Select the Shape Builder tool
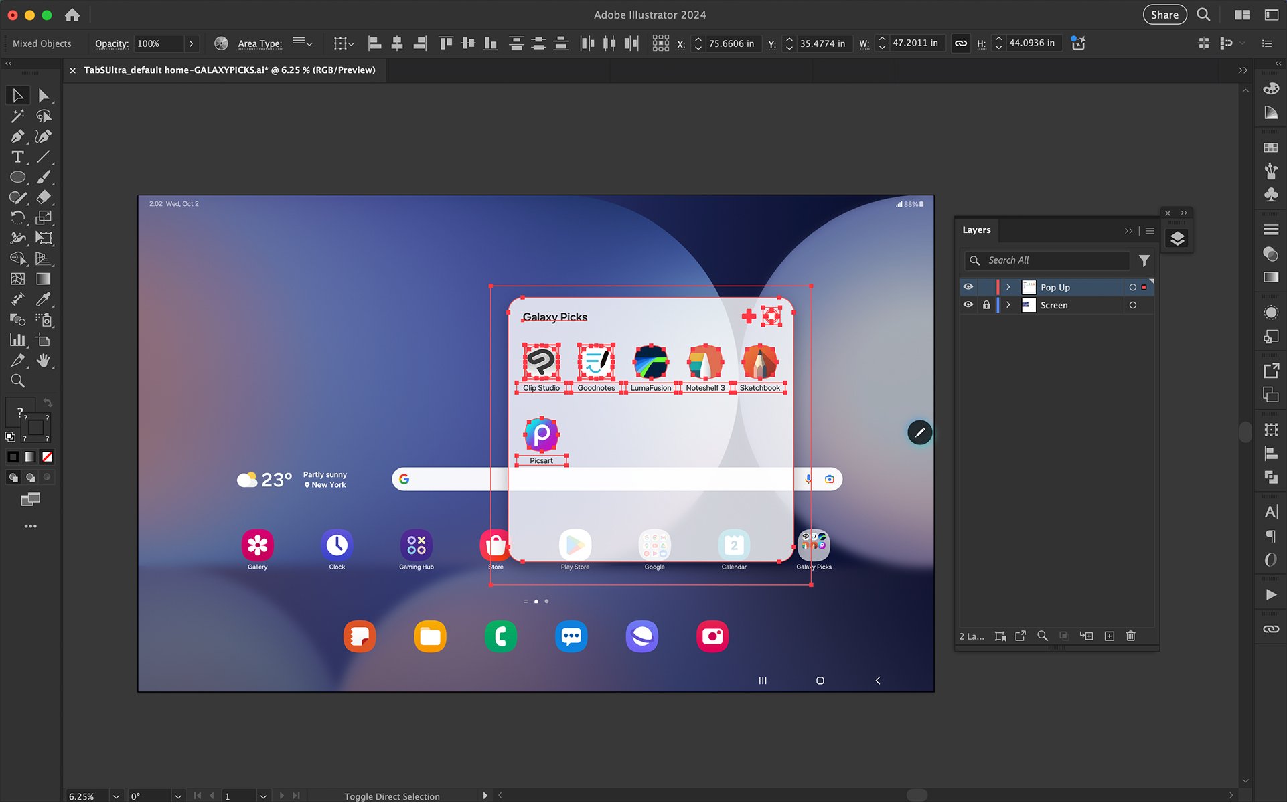The image size is (1287, 803). click(x=18, y=259)
